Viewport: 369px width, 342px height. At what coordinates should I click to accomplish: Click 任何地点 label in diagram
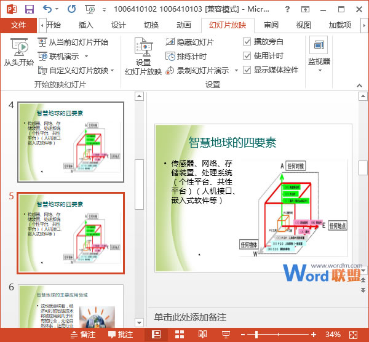[338, 226]
